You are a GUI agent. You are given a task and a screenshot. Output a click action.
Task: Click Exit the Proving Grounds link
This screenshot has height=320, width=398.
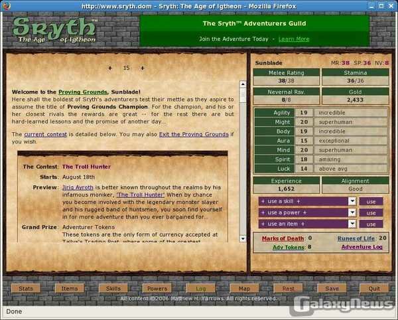194,134
